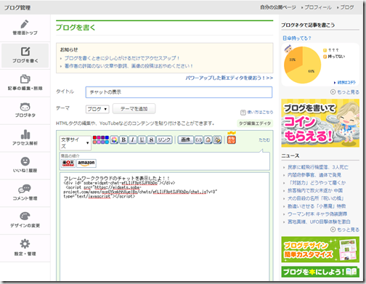This screenshot has width=366, height=284.
Task: Toggle underline (U) formatting
Action: 142,139
